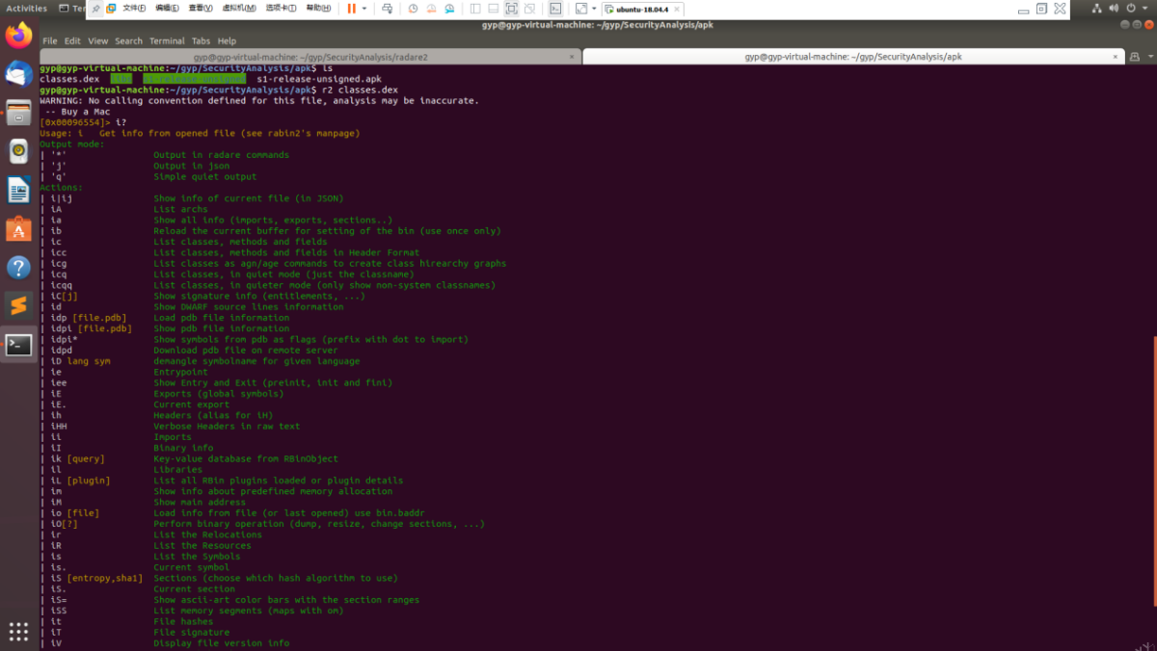Open the 虚拟机(M) menu in VMware
This screenshot has width=1157, height=651.
pos(239,8)
